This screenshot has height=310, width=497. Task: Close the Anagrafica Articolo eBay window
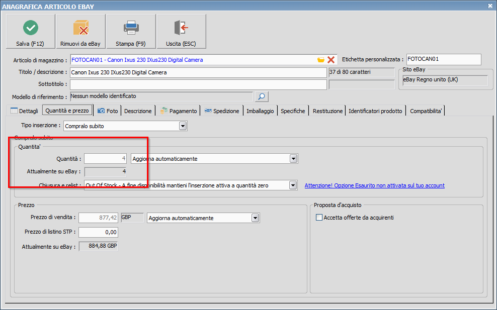tap(490, 6)
